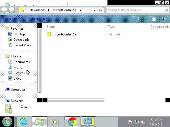Restore down the Explorer window
Screen dimensions: 170x127
click(x=162, y=3)
